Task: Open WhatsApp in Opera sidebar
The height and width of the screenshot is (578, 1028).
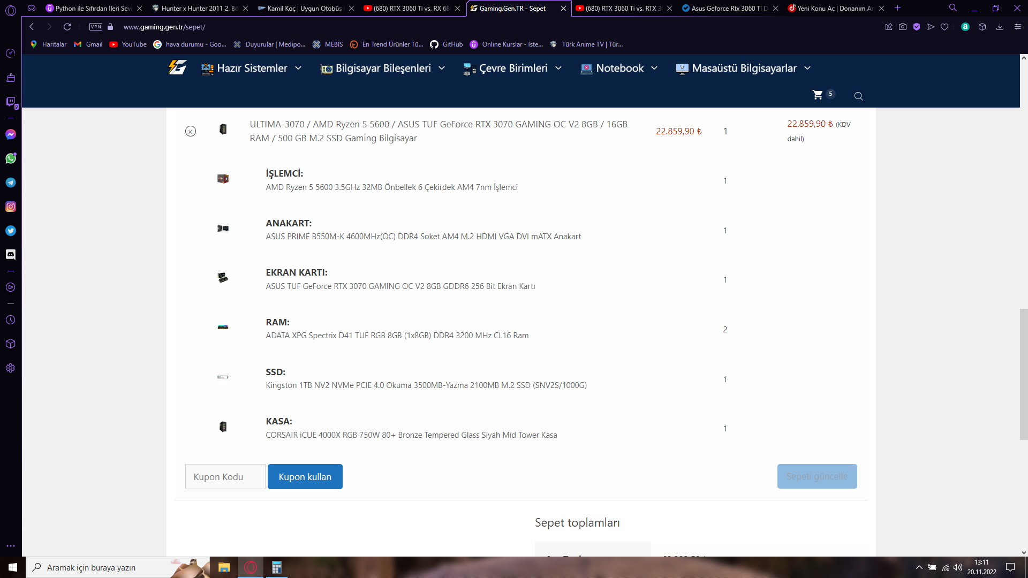Action: pos(11,158)
